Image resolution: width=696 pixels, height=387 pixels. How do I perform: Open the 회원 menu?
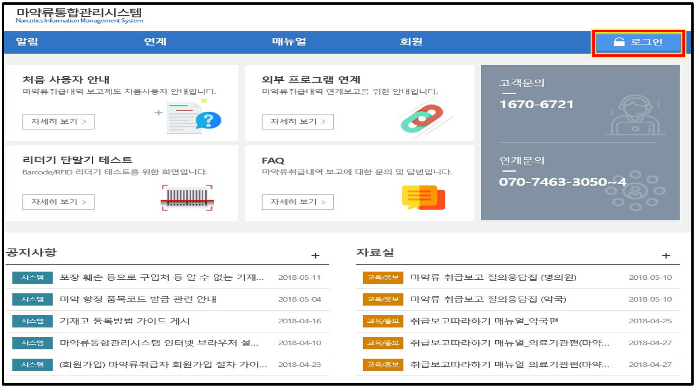pyautogui.click(x=411, y=42)
